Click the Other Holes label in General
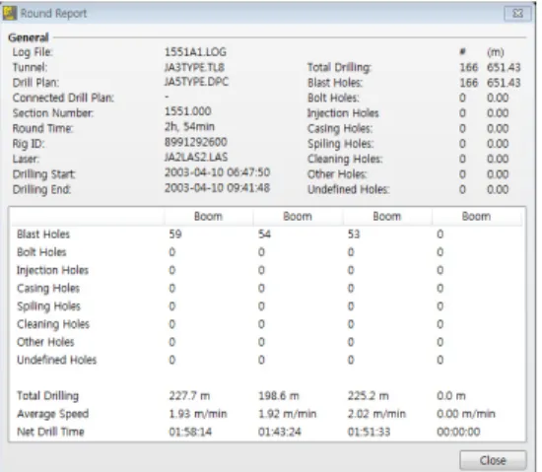 click(337, 174)
